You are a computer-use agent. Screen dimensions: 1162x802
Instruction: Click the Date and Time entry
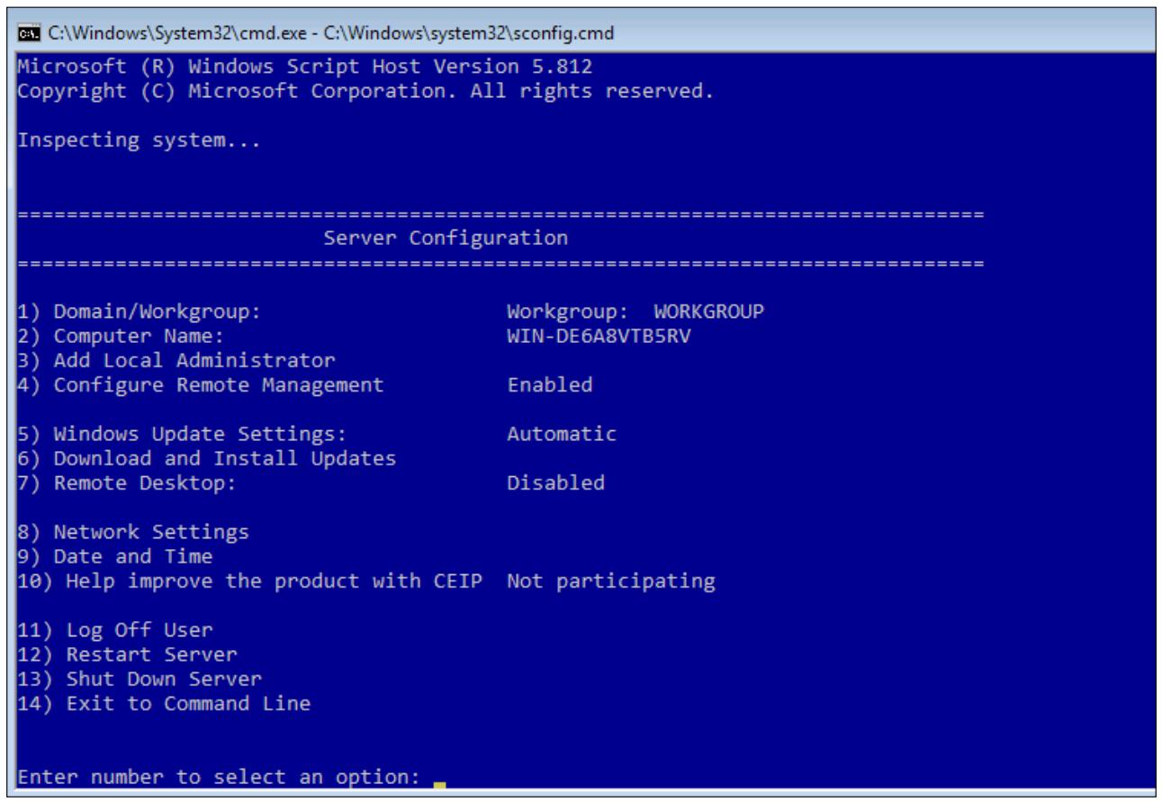pyautogui.click(x=115, y=556)
